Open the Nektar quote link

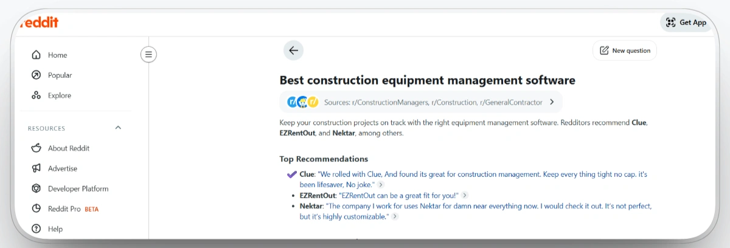pos(476,212)
